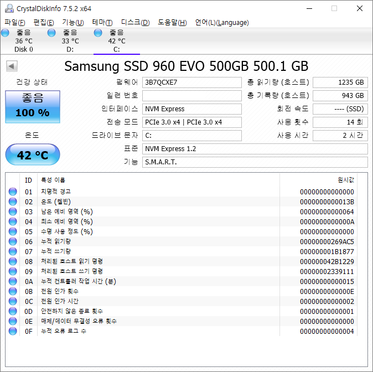Open the 언어(L)(Language) menu
Viewport: 373px width, 372px height.
pos(222,22)
